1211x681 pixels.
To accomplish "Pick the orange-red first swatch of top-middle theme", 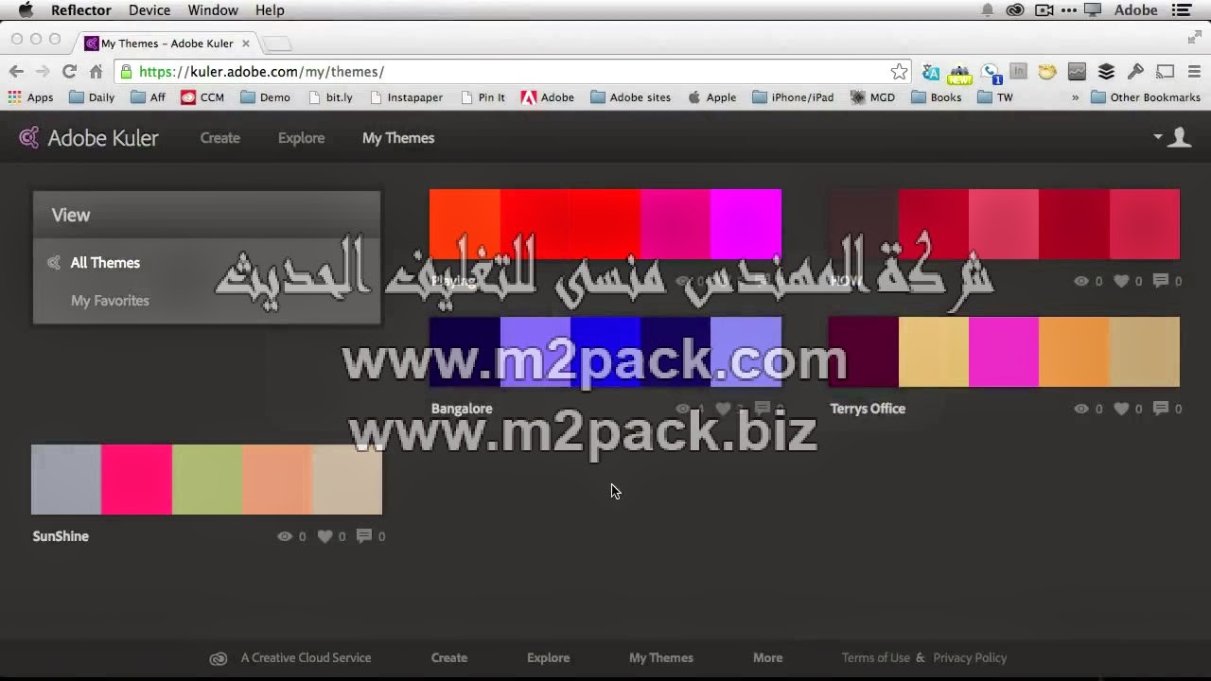I will click(x=465, y=224).
